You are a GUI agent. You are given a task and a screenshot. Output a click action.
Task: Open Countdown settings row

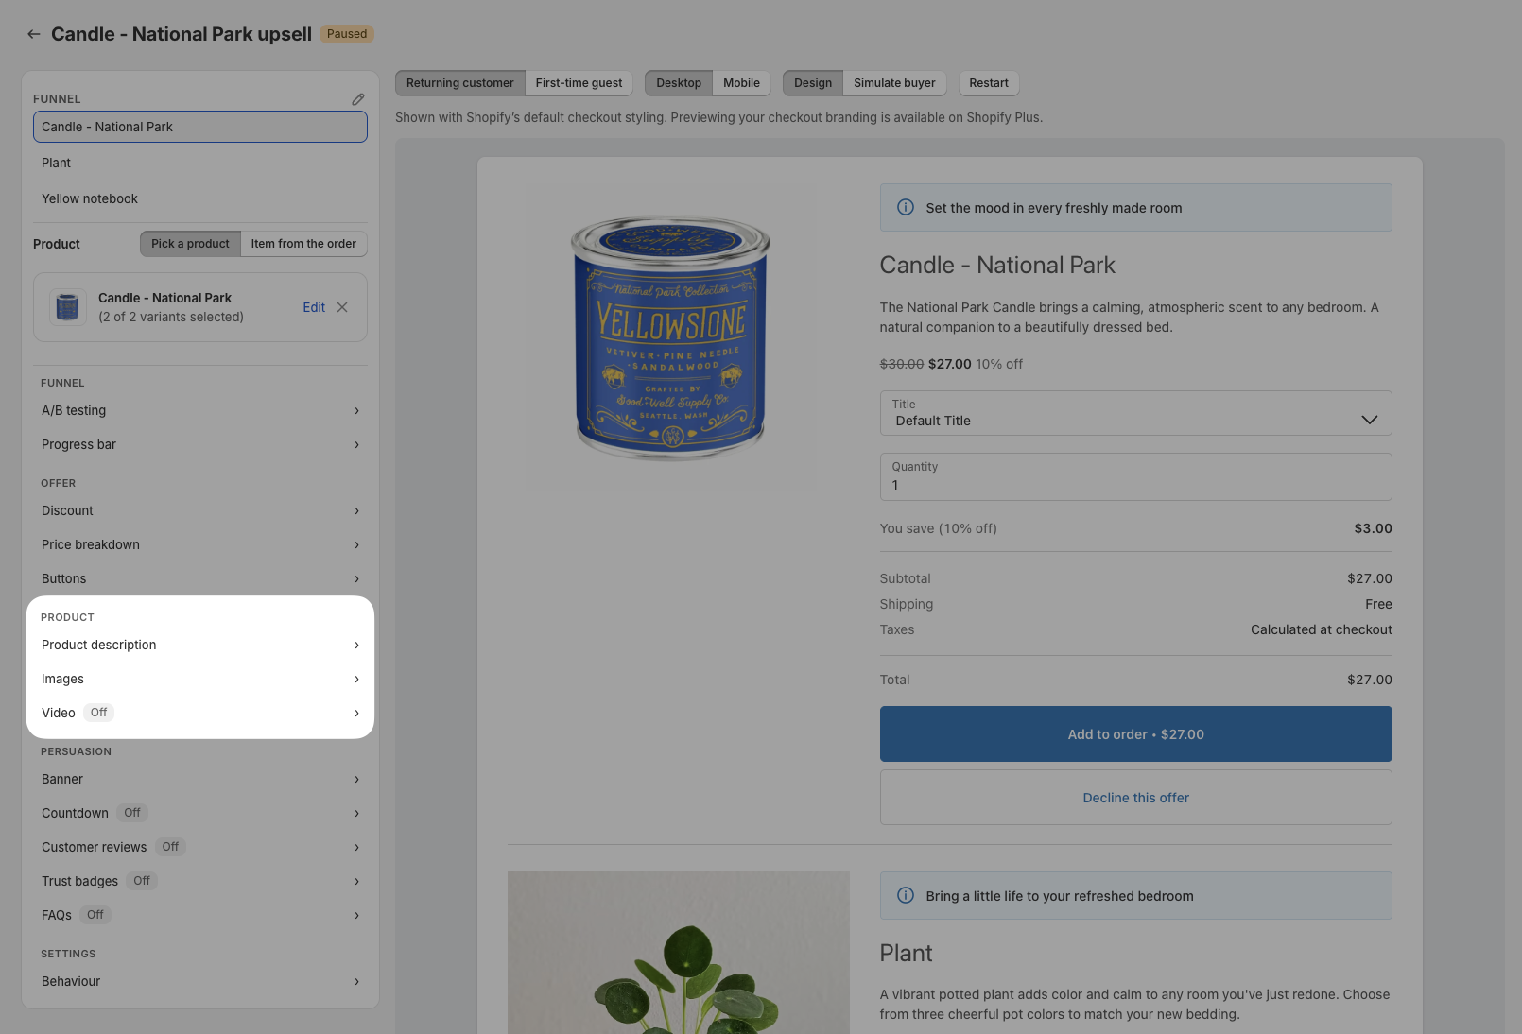pos(200,813)
